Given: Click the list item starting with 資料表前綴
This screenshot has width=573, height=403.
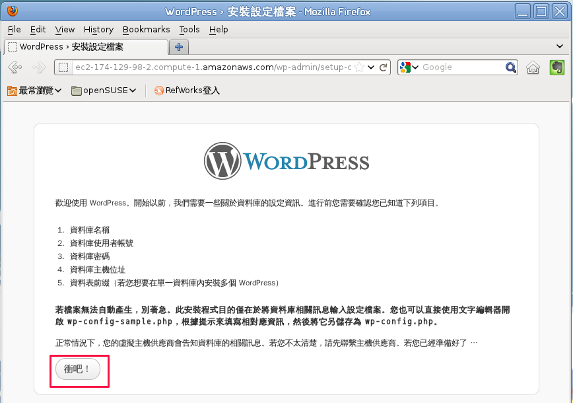Looking at the screenshot, I should 175,283.
